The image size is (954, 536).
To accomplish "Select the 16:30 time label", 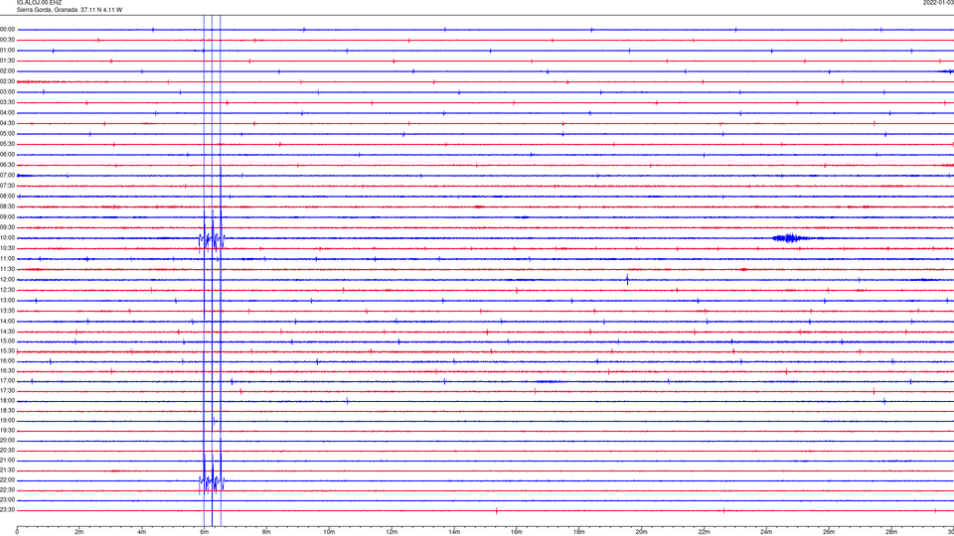I will pos(8,370).
